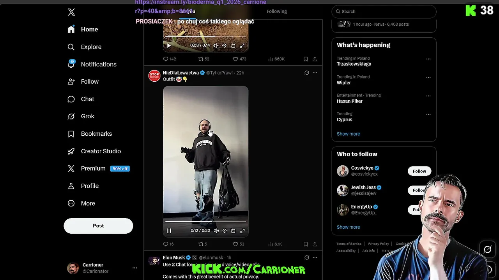Viewport: 499px width, 280px height.
Task: Repost the post with 52 reposts
Action: pyautogui.click(x=204, y=59)
